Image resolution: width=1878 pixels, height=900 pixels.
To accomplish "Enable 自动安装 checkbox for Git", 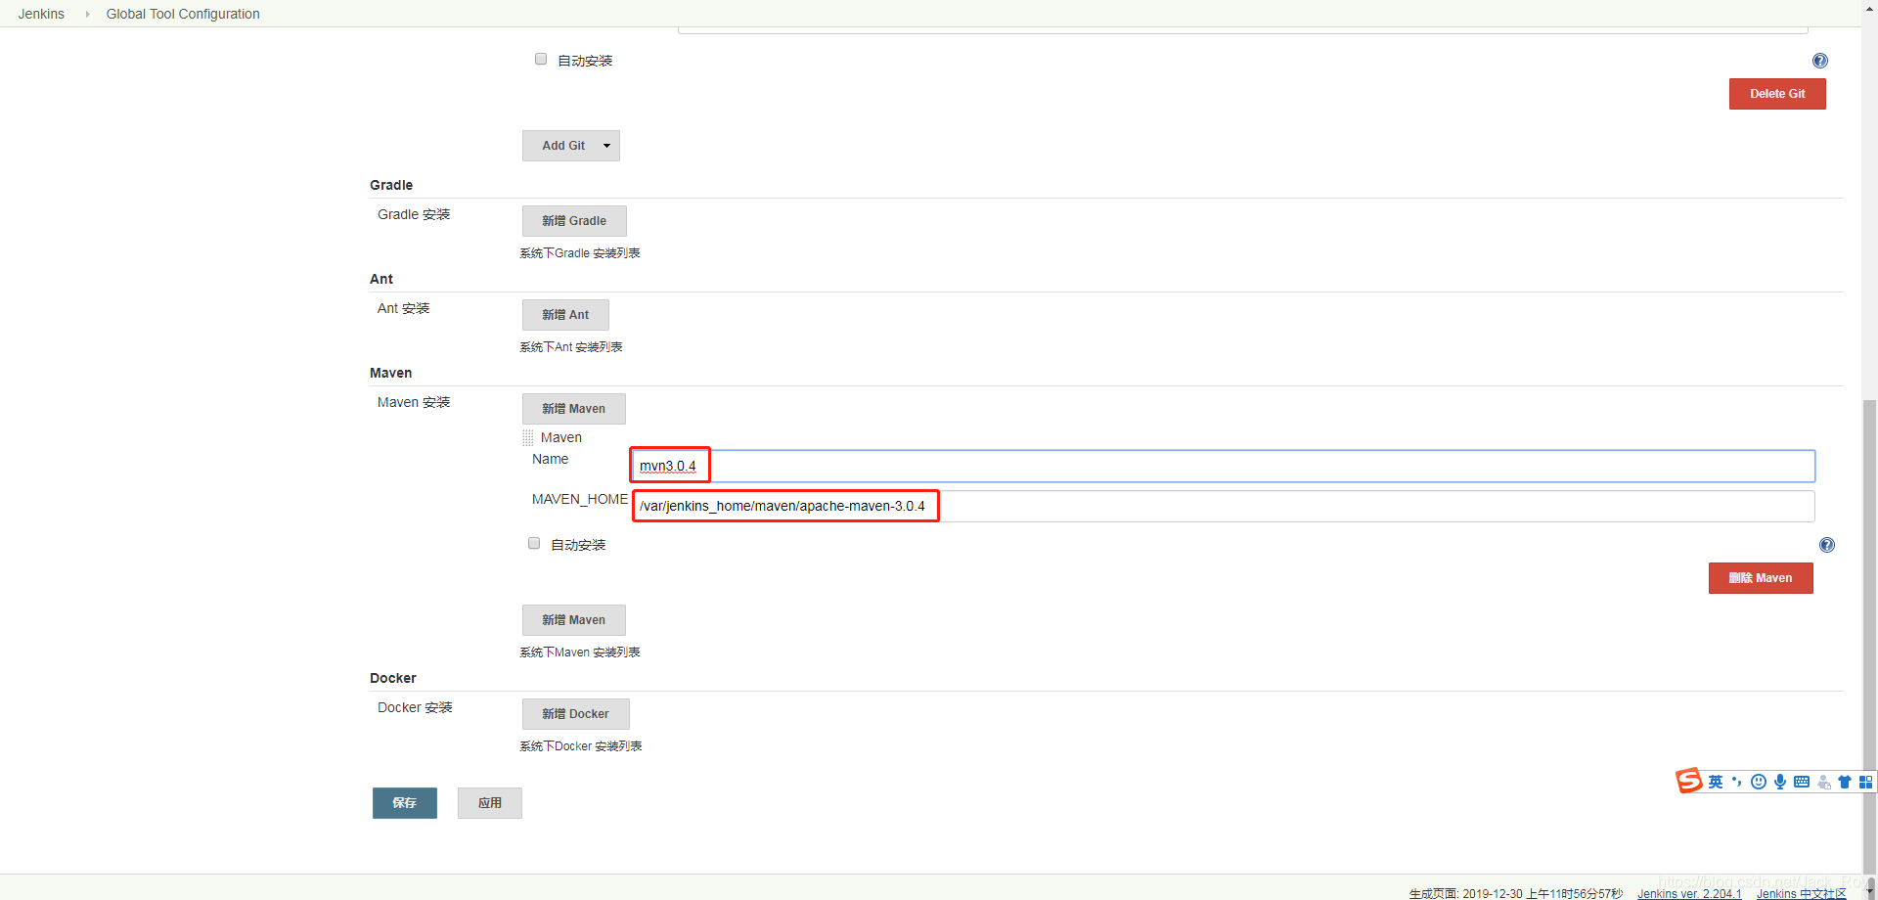I will click(x=541, y=59).
